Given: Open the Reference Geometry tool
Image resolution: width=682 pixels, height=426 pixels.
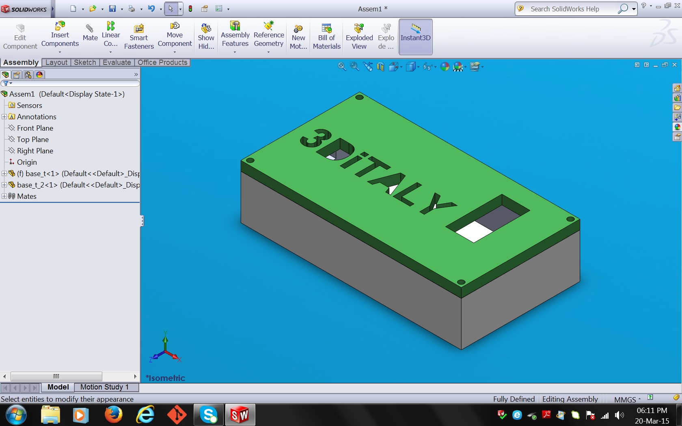Looking at the screenshot, I should tap(269, 37).
